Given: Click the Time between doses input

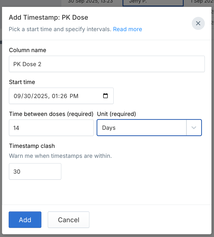Looking at the screenshot, I should (51, 128).
